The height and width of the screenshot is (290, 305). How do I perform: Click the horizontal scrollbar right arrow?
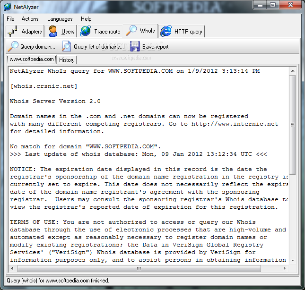285,268
